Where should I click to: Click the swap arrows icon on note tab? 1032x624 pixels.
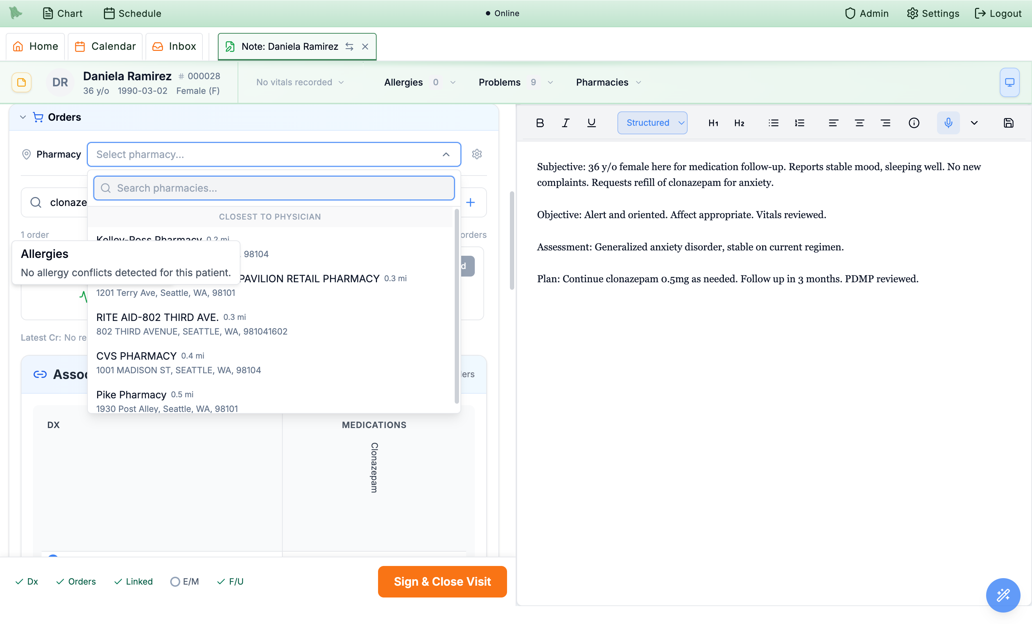click(349, 47)
